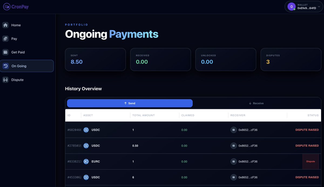The width and height of the screenshot is (324, 187).
Task: Click the Asset column header
Action: tap(88, 115)
